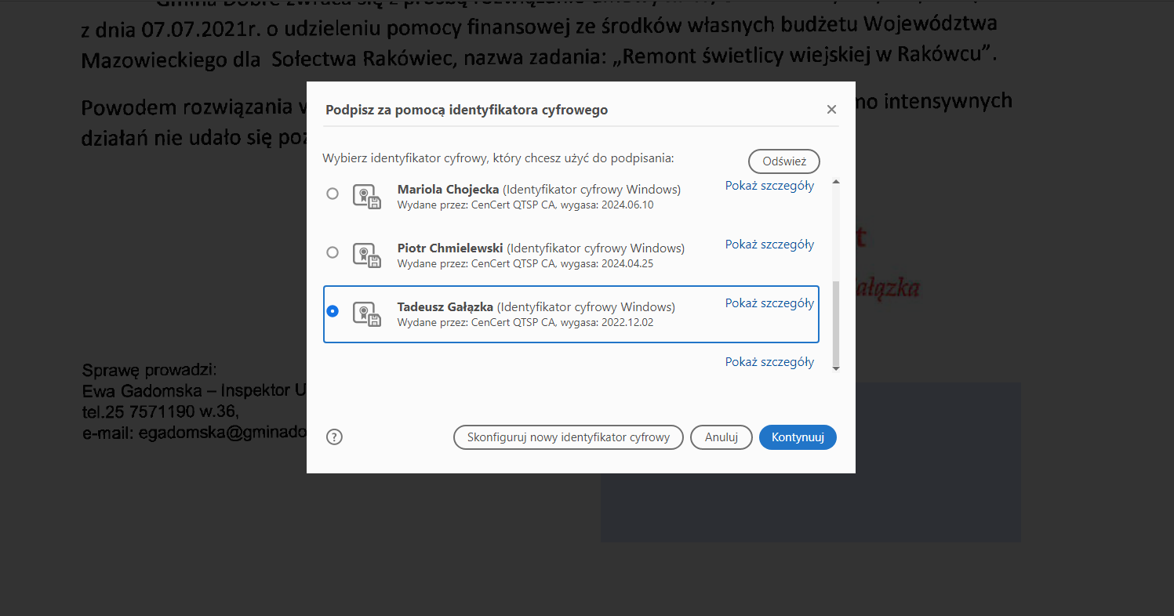The width and height of the screenshot is (1174, 616).
Task: Click the certificate icon beside Piotr Chmielewski
Action: [366, 255]
